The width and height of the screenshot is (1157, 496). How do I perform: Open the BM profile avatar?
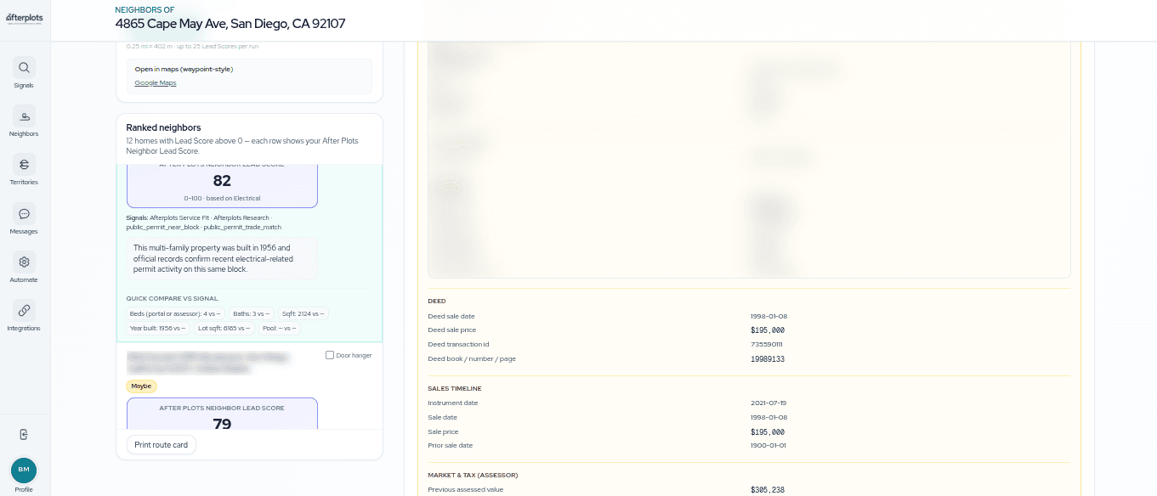pos(24,470)
